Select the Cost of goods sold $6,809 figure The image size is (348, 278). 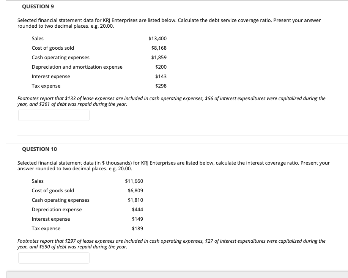coord(135,190)
